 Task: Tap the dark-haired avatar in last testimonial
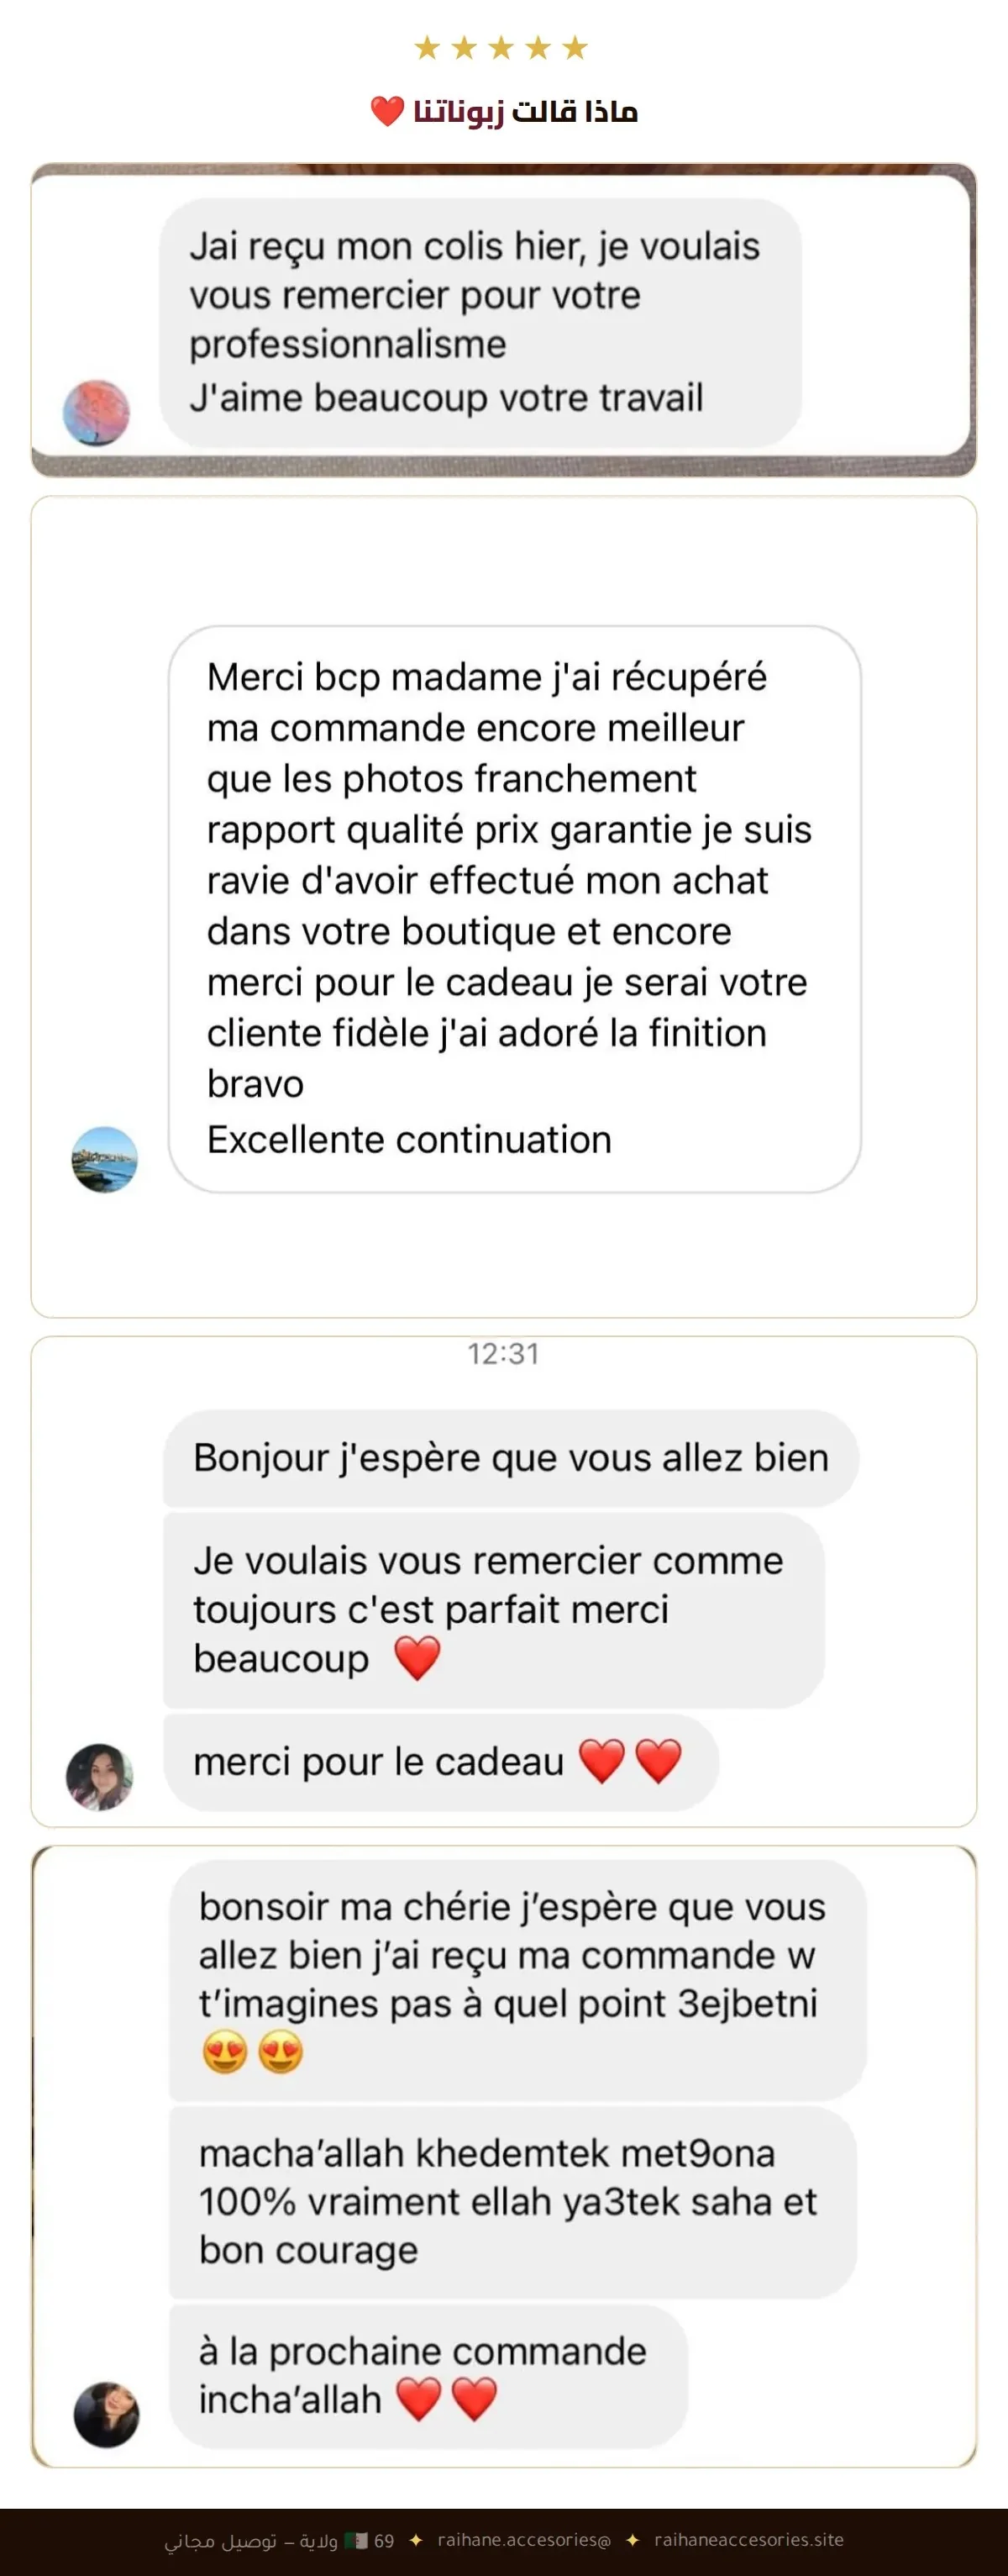(106, 2414)
